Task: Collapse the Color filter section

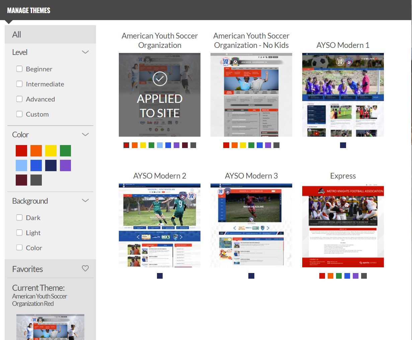Action: tap(85, 134)
